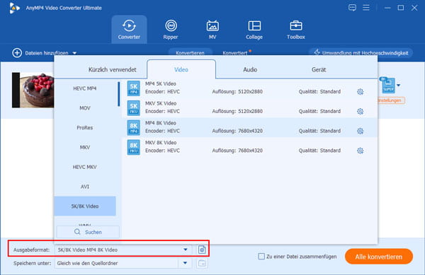Click Alle konvertieren button
The width and height of the screenshot is (425, 275).
pyautogui.click(x=379, y=257)
